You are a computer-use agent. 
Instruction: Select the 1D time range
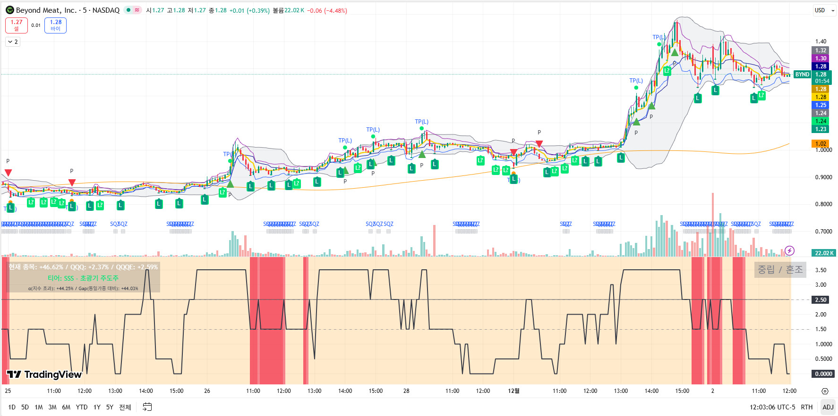coord(12,407)
